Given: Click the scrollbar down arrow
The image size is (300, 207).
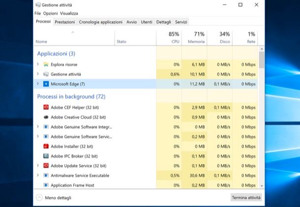Looking at the screenshot, I should (x=262, y=186).
